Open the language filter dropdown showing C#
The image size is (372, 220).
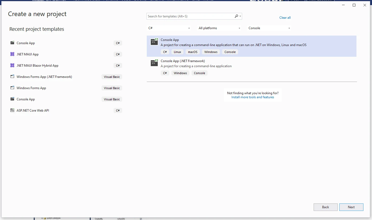[169, 28]
